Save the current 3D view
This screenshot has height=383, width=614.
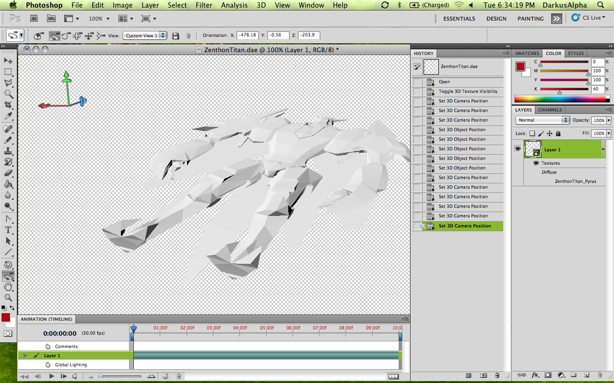coord(176,36)
